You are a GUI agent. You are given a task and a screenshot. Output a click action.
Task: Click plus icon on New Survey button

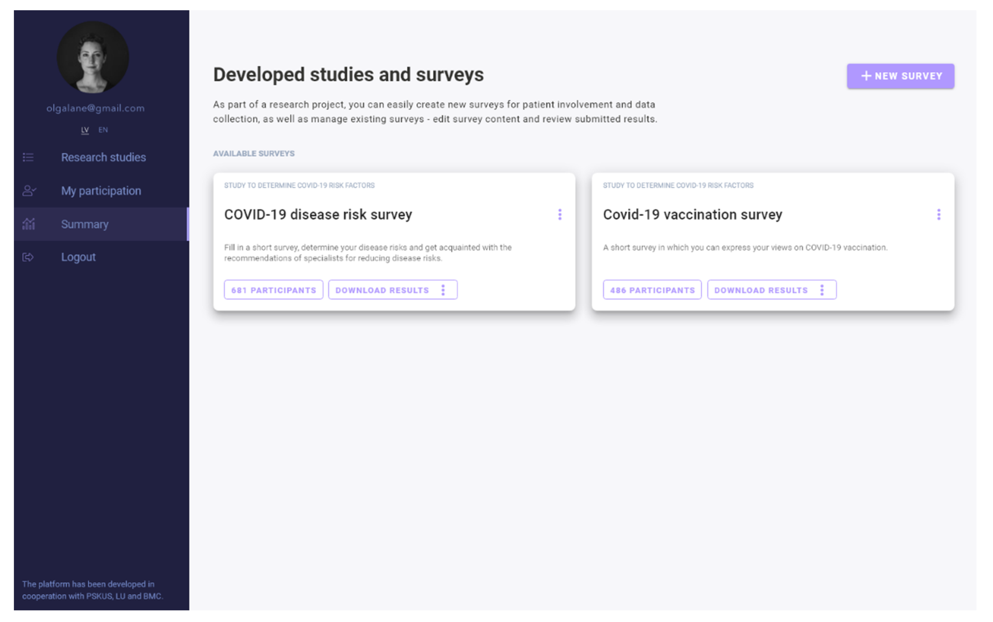point(866,76)
